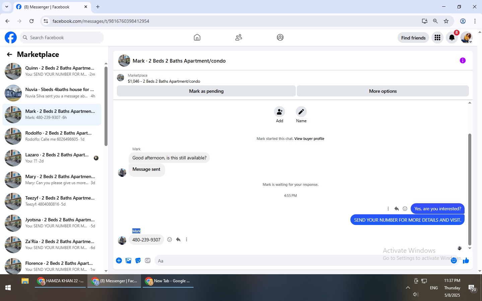Switch to New Tab Google taskbar window

pyautogui.click(x=168, y=281)
